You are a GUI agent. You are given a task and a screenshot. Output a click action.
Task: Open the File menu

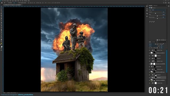click(3, 1)
